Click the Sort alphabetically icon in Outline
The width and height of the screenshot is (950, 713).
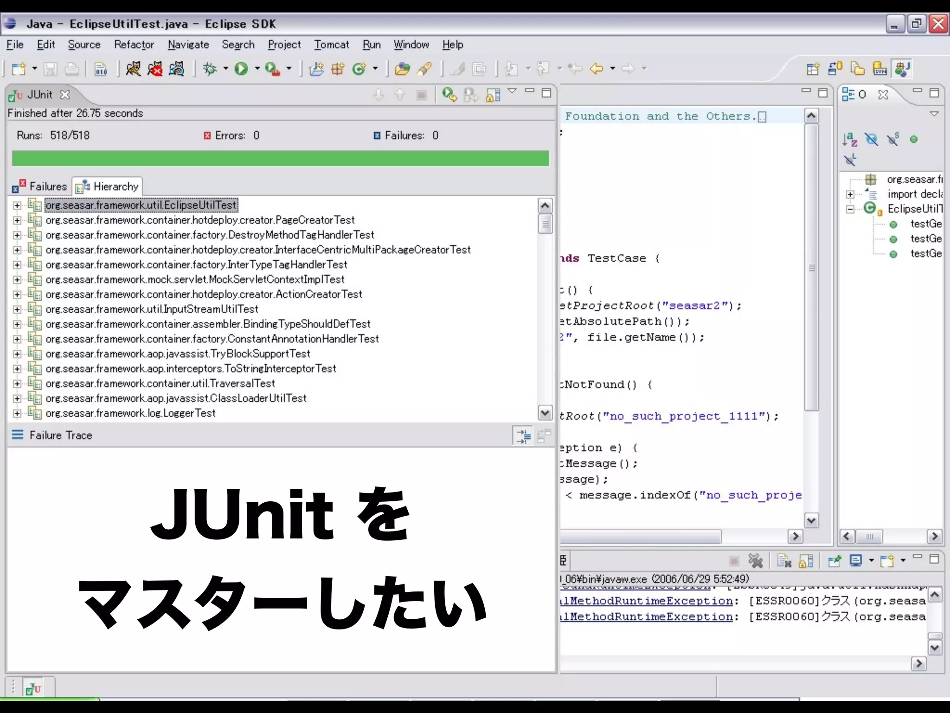point(850,139)
